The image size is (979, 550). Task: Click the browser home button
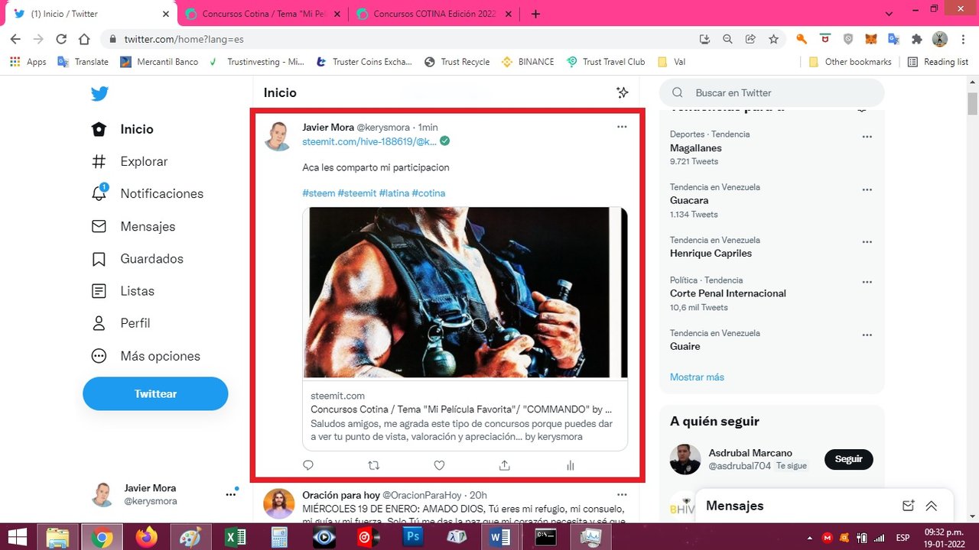(85, 39)
